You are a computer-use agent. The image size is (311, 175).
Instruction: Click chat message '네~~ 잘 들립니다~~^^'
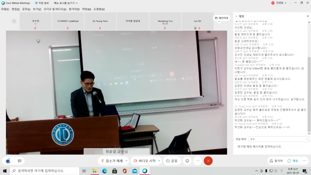pos(249,61)
